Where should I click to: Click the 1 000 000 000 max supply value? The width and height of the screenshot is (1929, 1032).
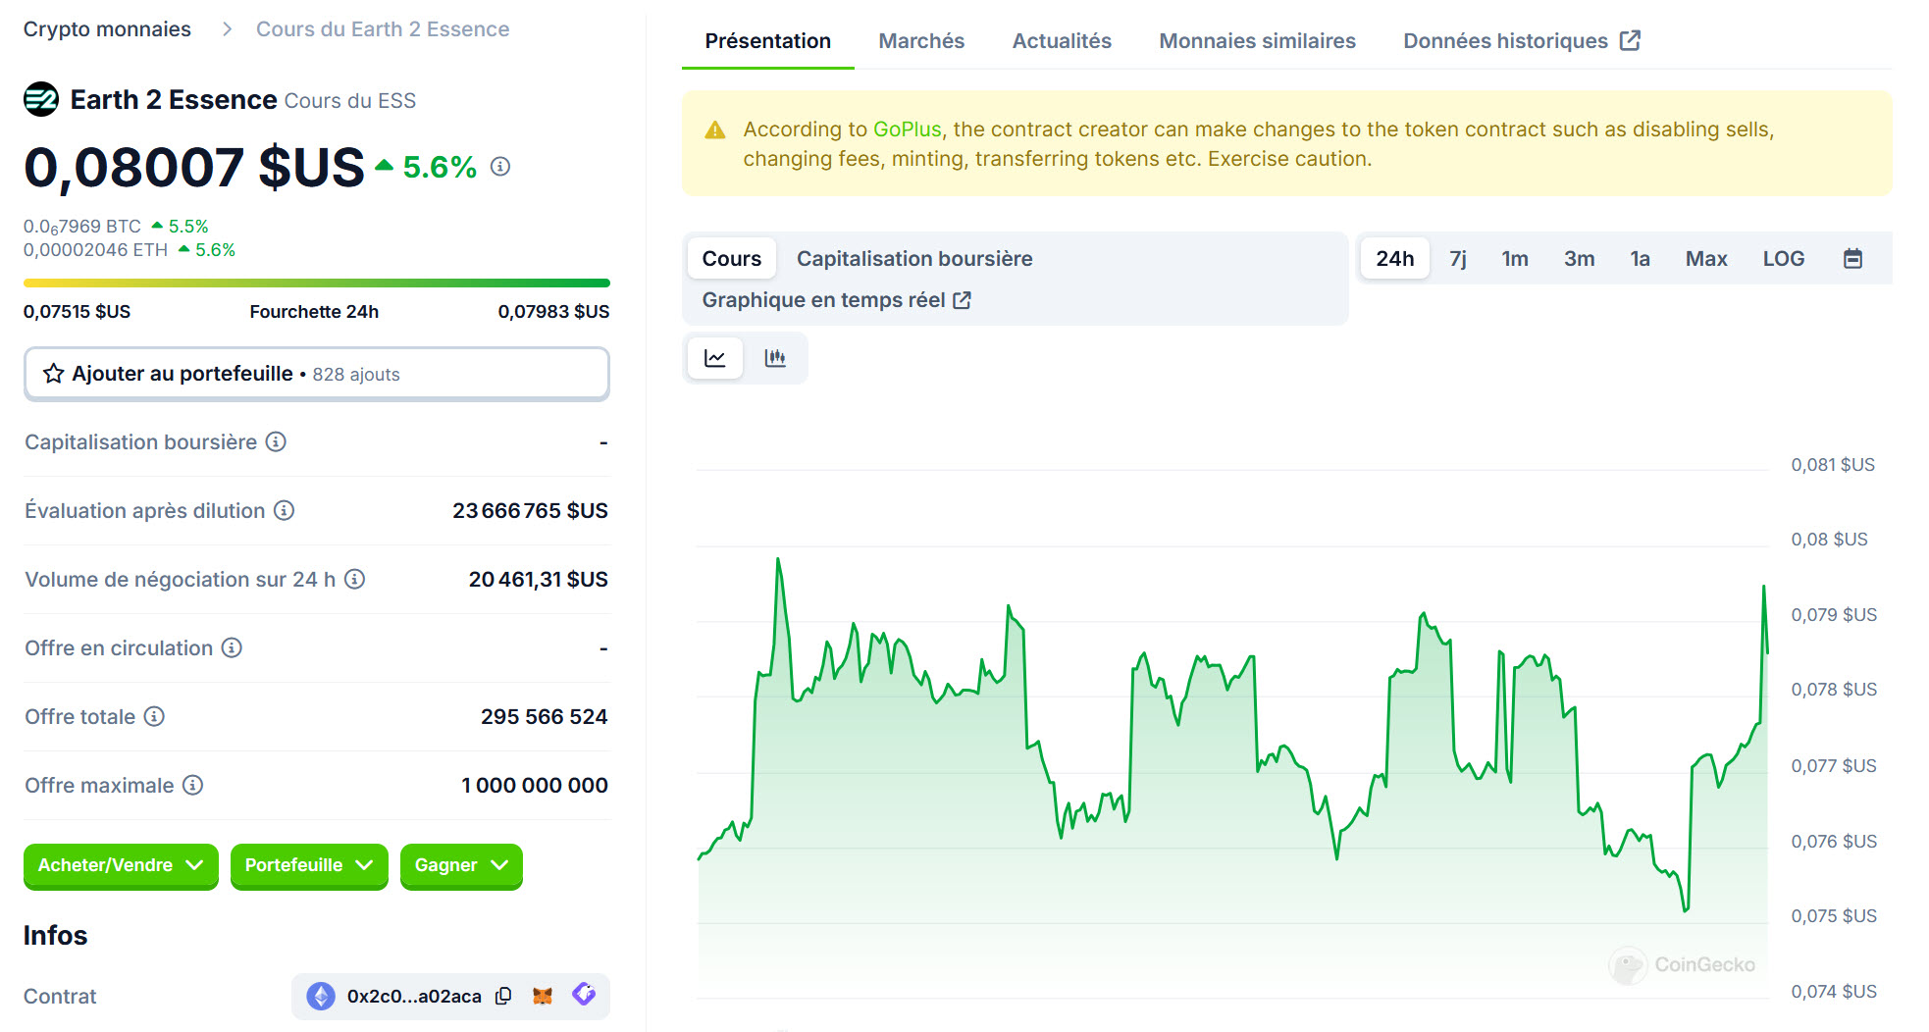534,785
